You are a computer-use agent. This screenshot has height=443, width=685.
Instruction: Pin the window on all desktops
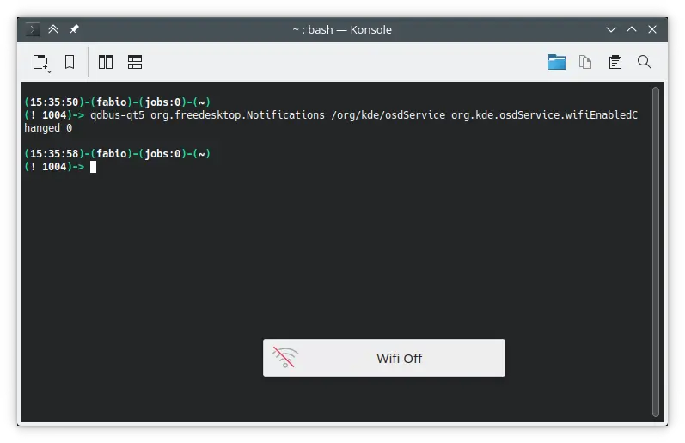tap(74, 29)
